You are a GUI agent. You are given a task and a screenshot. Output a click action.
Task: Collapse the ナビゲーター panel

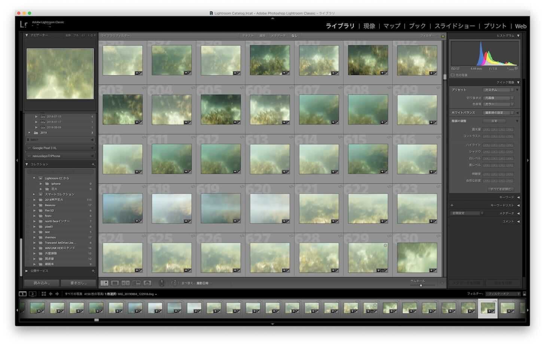click(27, 35)
